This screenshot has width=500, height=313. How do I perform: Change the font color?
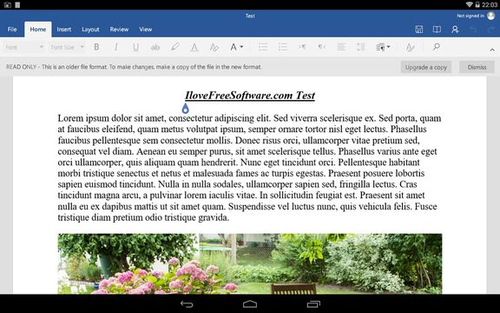[x=194, y=47]
